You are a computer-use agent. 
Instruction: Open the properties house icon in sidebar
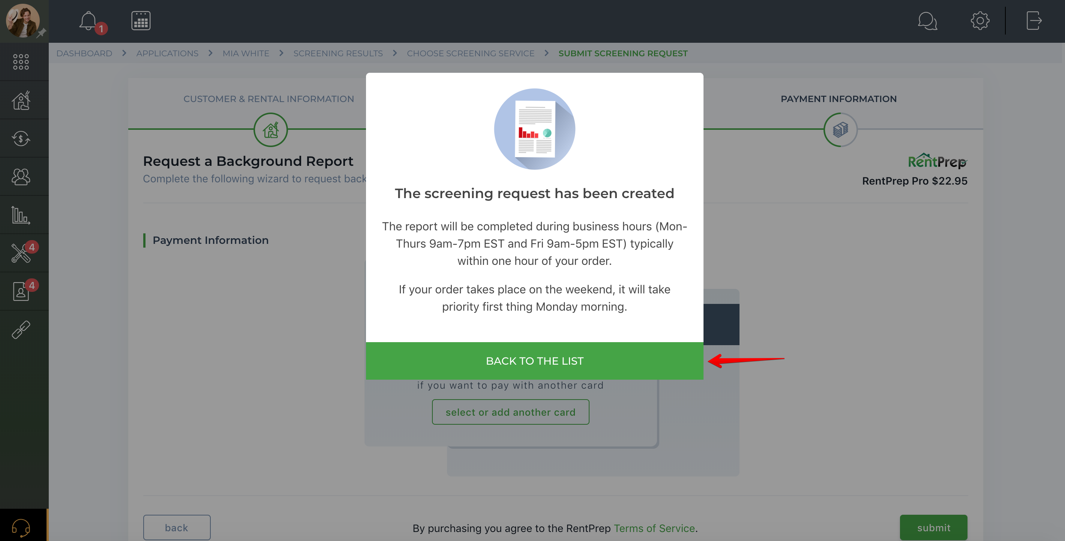coord(21,100)
